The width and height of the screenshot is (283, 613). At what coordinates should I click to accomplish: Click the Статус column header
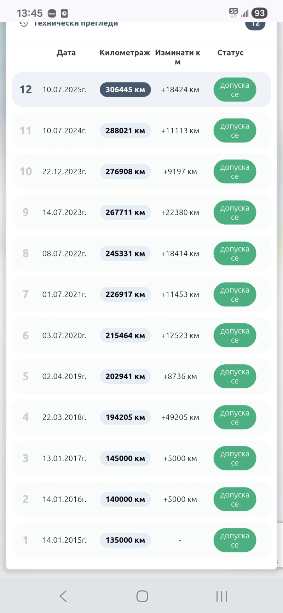point(230,53)
